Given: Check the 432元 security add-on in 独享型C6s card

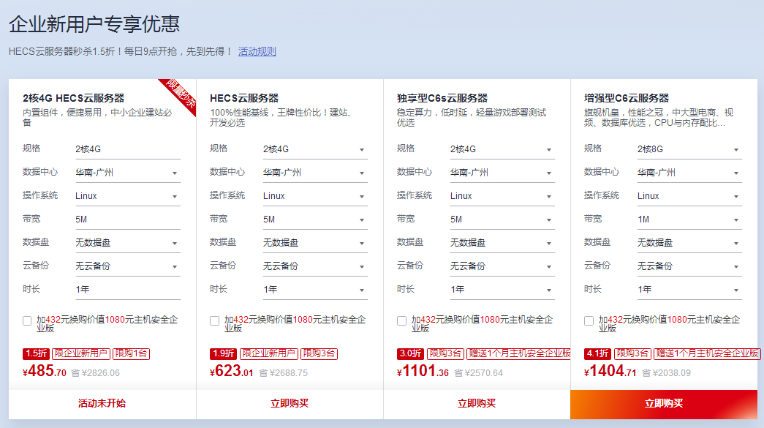Looking at the screenshot, I should (401, 320).
